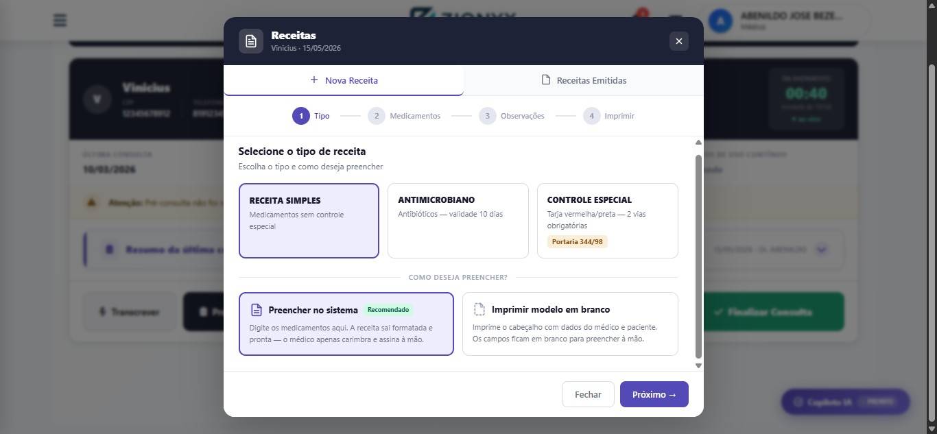Click the dialog scrollbar up arrow
This screenshot has width=937, height=434.
pos(698,142)
